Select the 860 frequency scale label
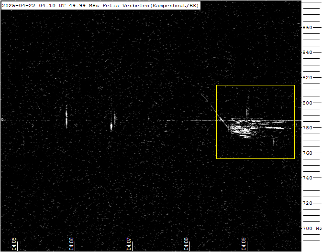Screen dimensions: 322x252 tap(307, 28)
